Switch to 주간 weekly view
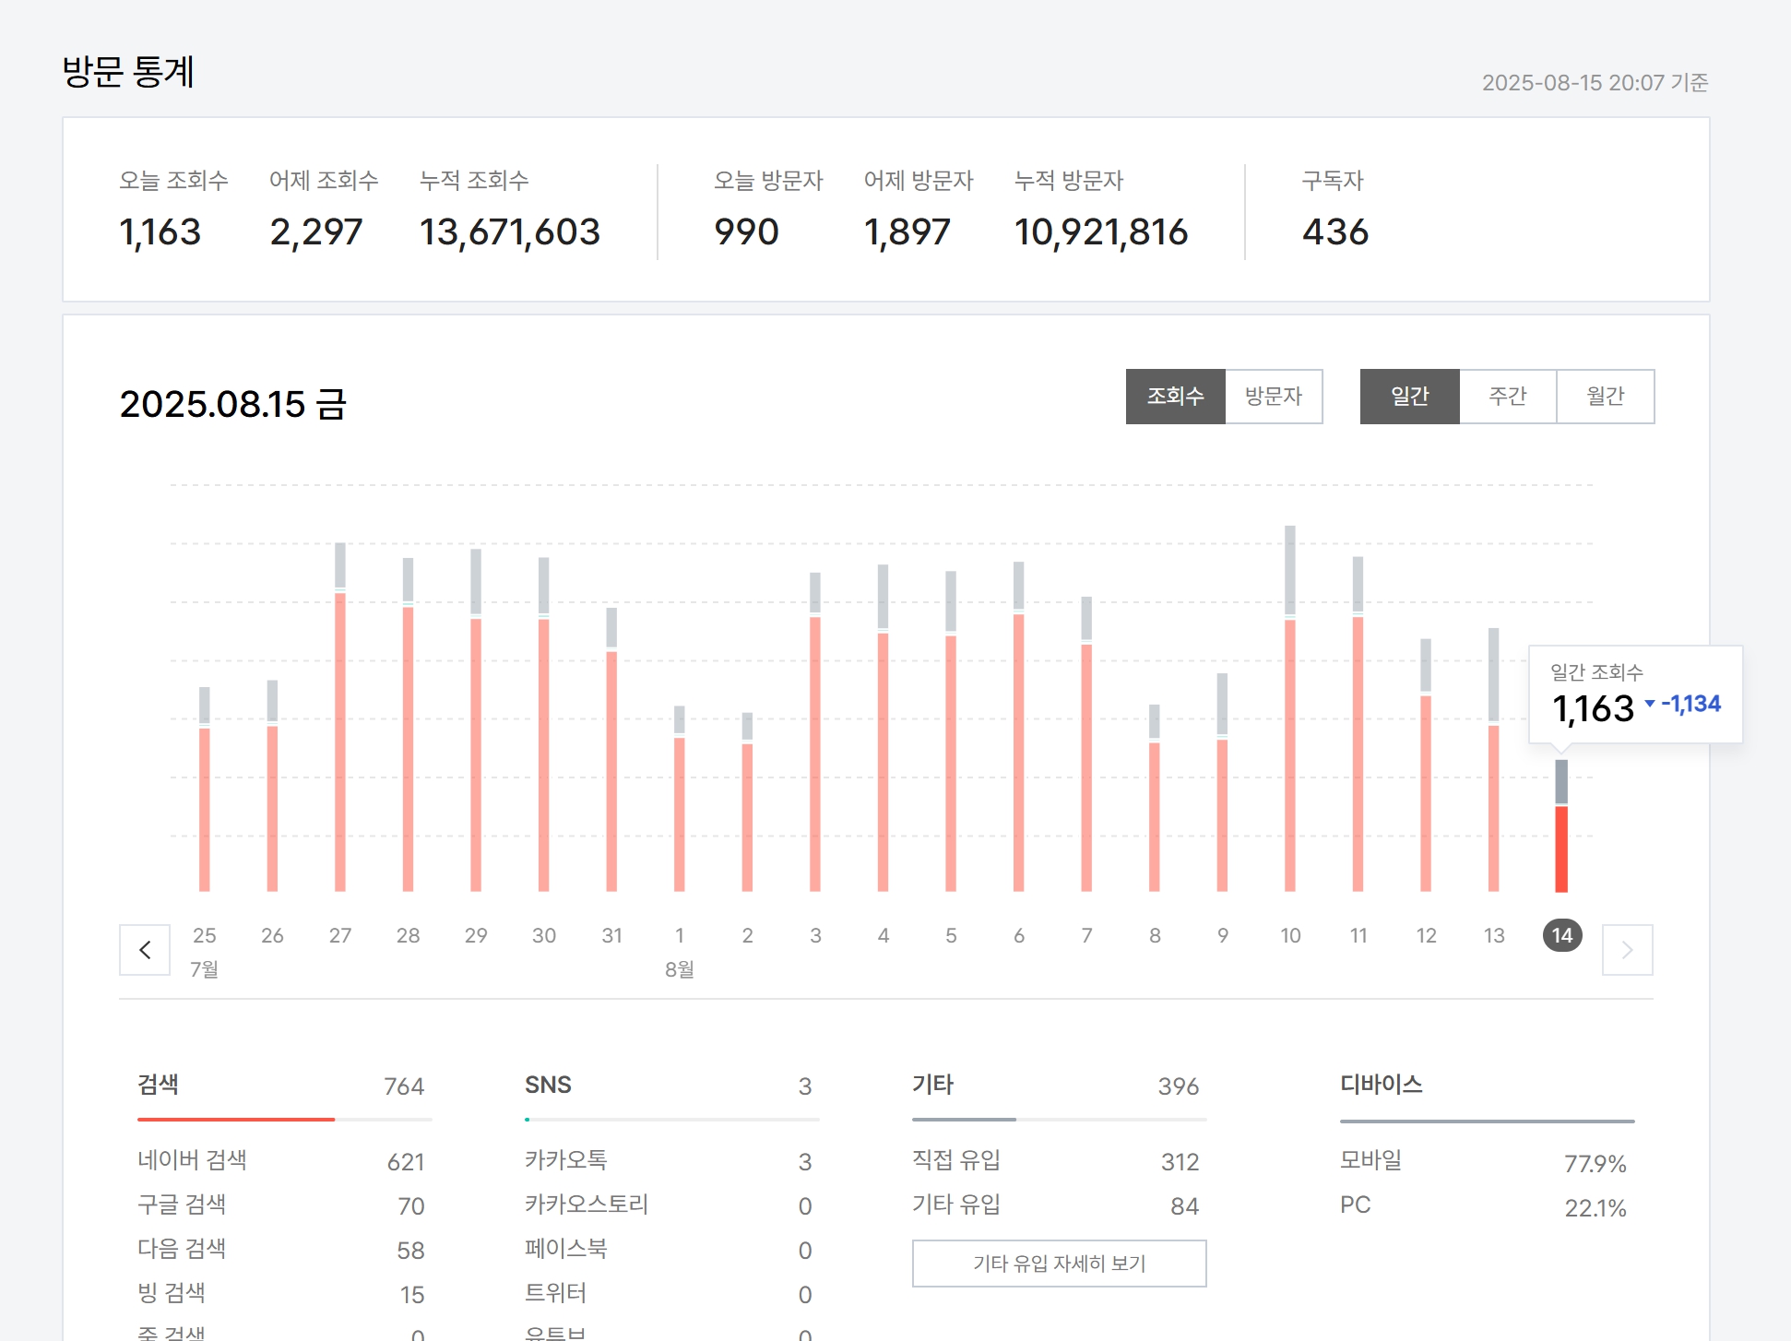Screen dimensions: 1791x1341 pos(1507,397)
